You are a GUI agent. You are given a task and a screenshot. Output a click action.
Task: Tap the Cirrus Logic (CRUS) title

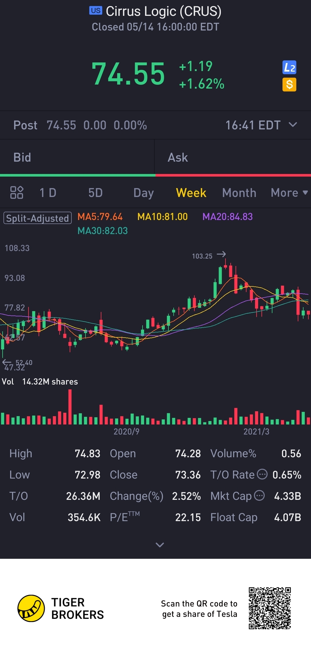click(164, 11)
